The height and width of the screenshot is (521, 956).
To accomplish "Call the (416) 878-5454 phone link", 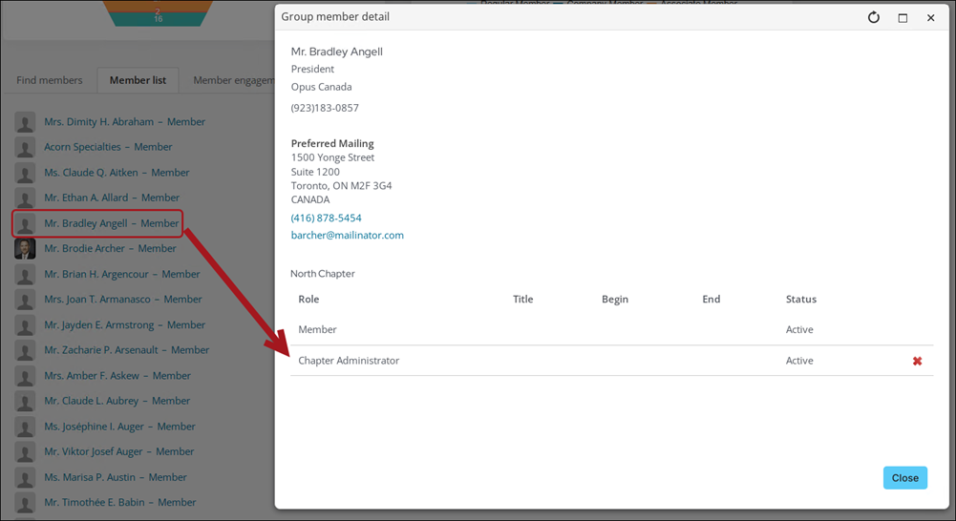I will click(x=326, y=218).
